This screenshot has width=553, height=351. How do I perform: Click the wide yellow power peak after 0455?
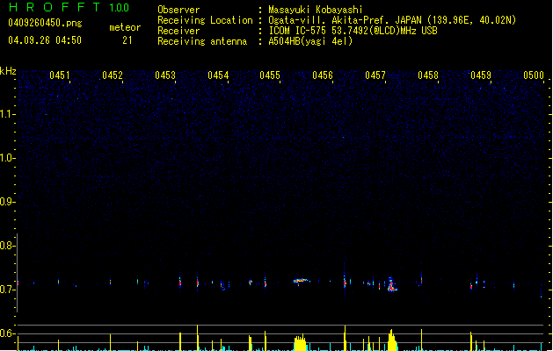click(300, 342)
